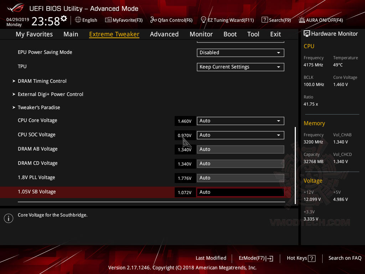The height and width of the screenshot is (274, 365).
Task: Select the TPU label
Action: tap(22, 66)
